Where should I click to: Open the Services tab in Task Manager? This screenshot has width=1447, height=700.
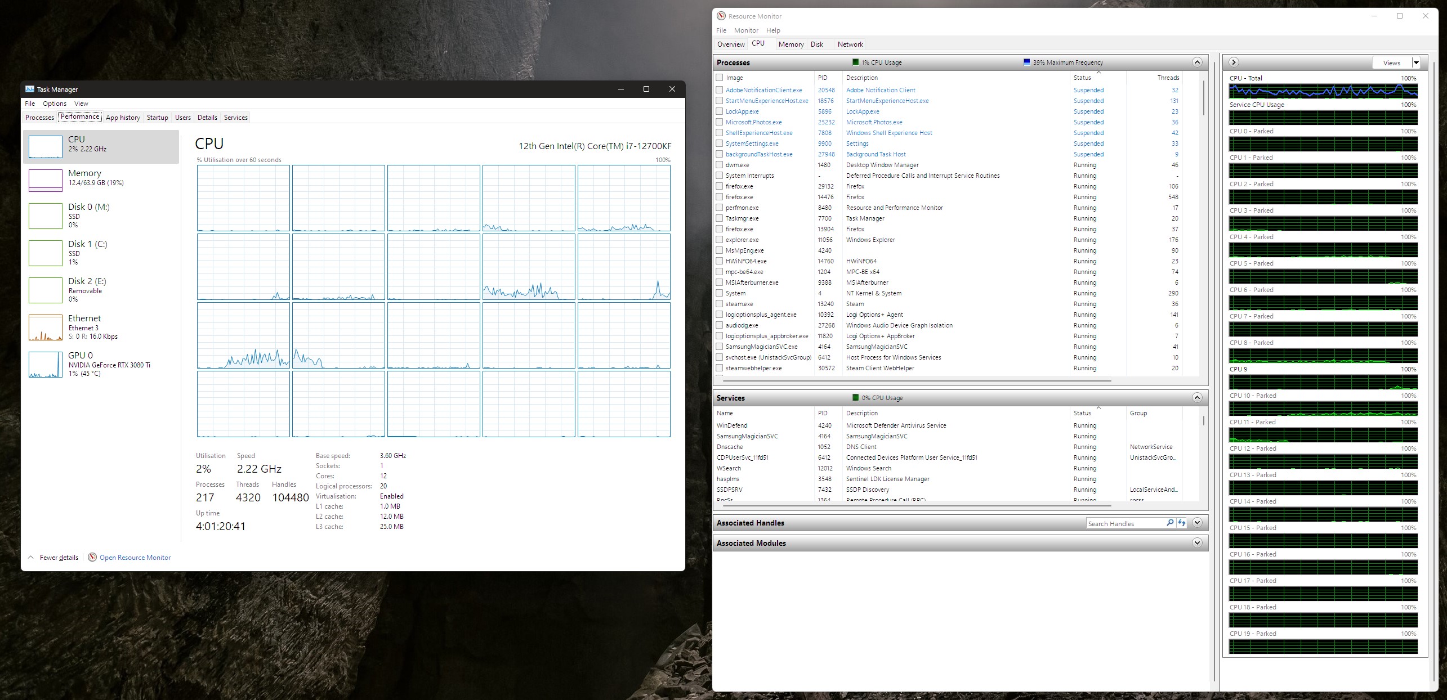[x=236, y=118]
